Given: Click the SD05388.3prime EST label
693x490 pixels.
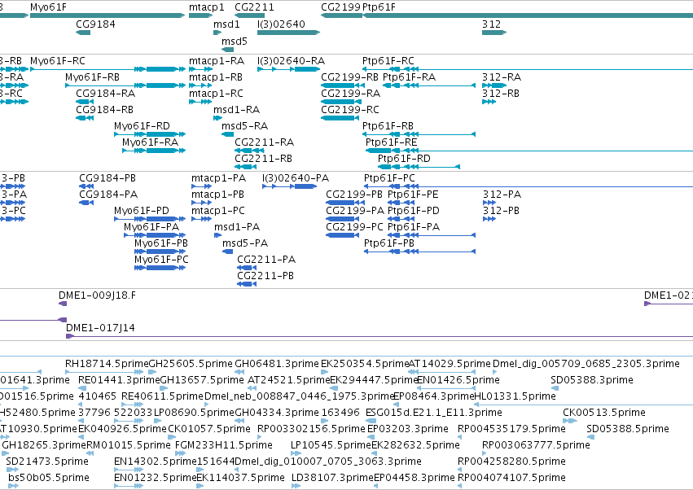Looking at the screenshot, I should tap(592, 380).
